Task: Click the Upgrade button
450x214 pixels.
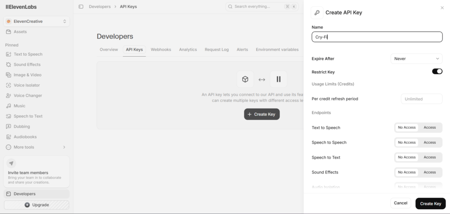Action: coord(36,205)
